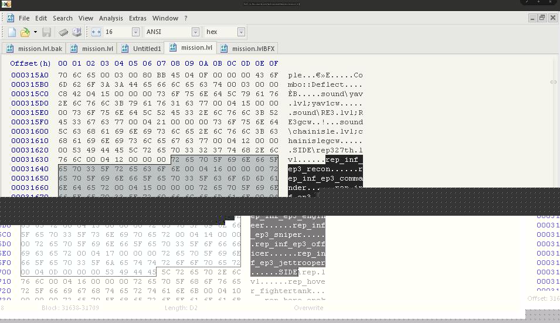Create a new file with the blank page icon
The image size is (560, 323).
12,32
